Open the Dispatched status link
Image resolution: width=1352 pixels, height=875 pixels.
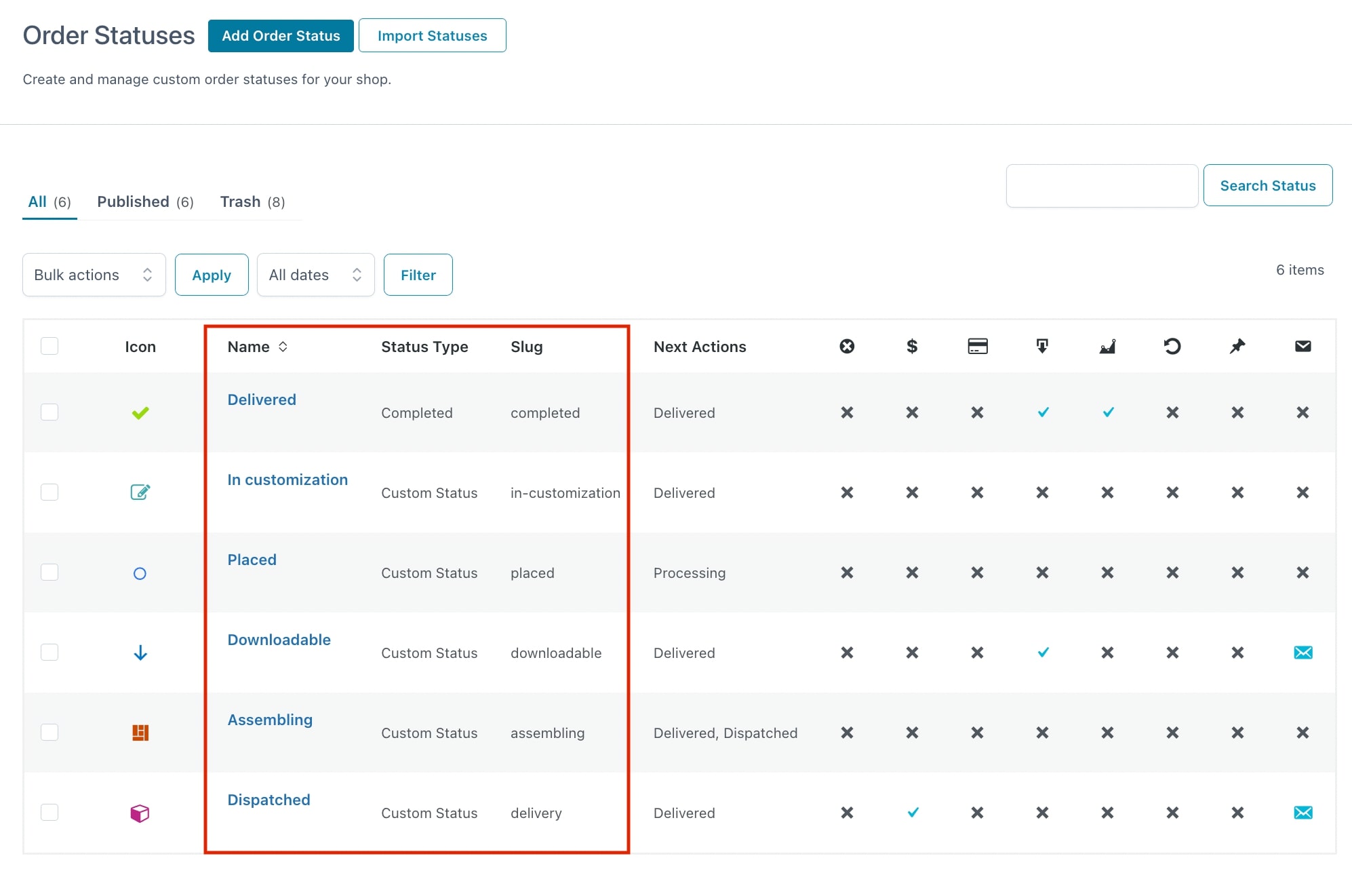click(269, 800)
